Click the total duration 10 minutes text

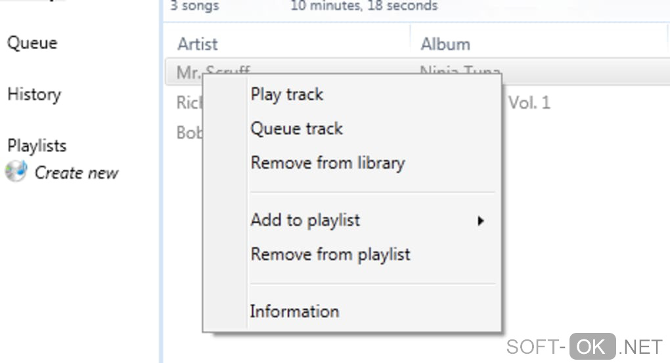pyautogui.click(x=363, y=7)
